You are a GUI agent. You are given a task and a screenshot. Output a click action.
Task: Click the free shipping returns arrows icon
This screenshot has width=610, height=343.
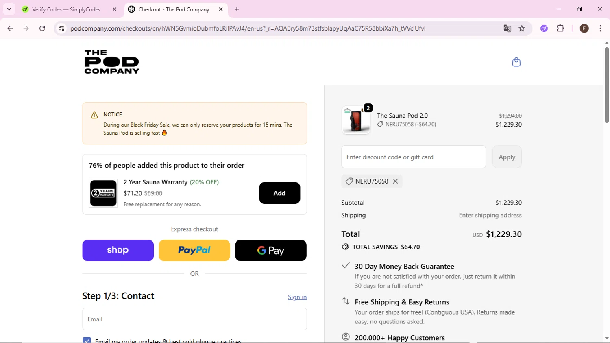coord(346,301)
